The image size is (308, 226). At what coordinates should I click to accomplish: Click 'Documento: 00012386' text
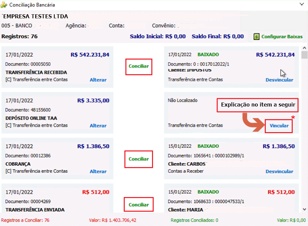tap(28, 156)
